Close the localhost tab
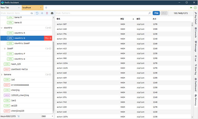Viewport: 198px width, 119px height. [x=41, y=7]
